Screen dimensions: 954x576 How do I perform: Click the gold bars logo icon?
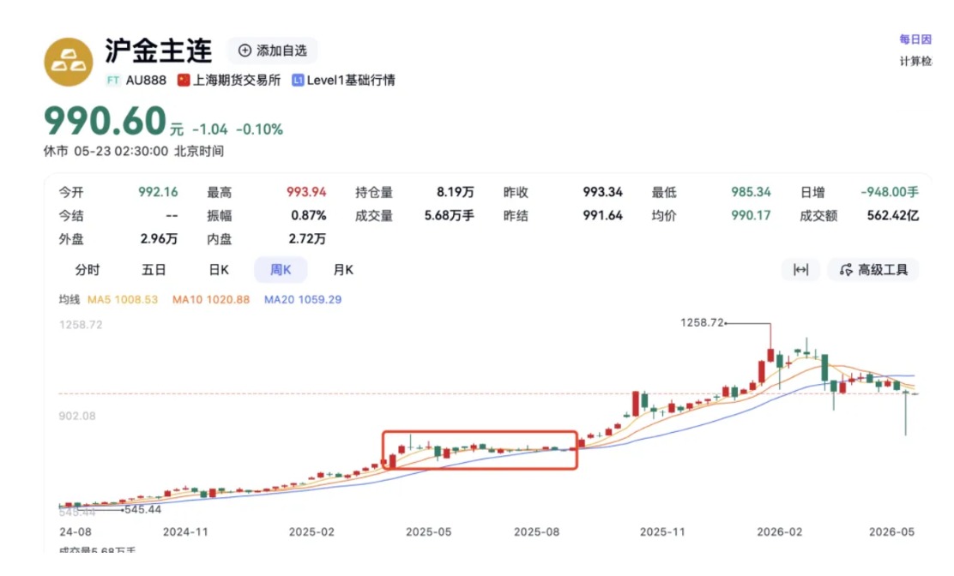69,62
